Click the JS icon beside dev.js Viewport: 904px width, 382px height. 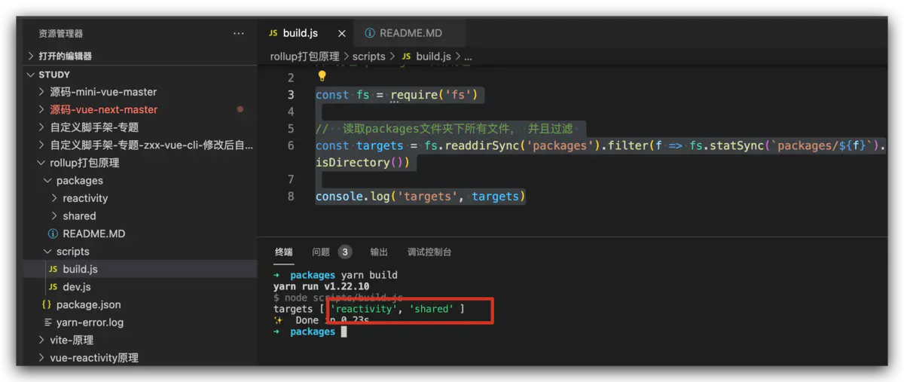pyautogui.click(x=53, y=287)
